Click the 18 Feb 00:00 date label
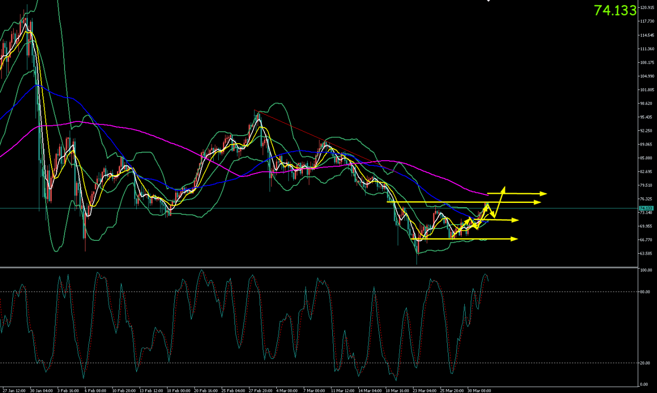The height and width of the screenshot is (393, 657). (178, 391)
